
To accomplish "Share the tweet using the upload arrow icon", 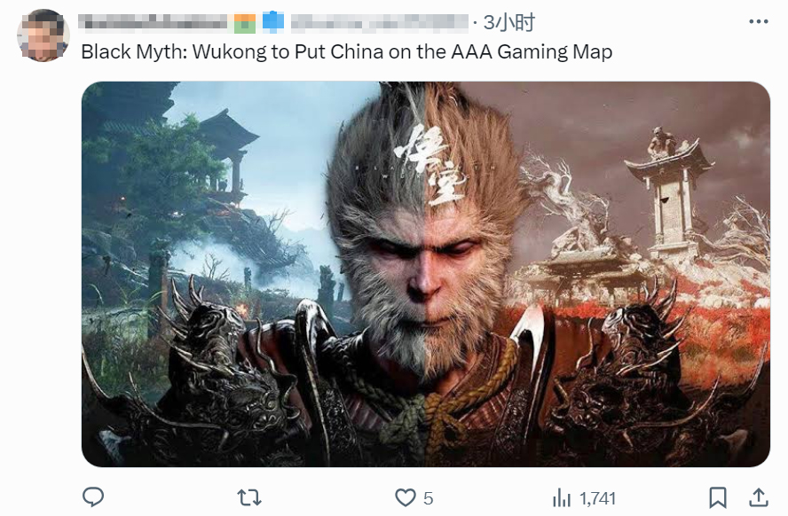I will click(x=759, y=497).
